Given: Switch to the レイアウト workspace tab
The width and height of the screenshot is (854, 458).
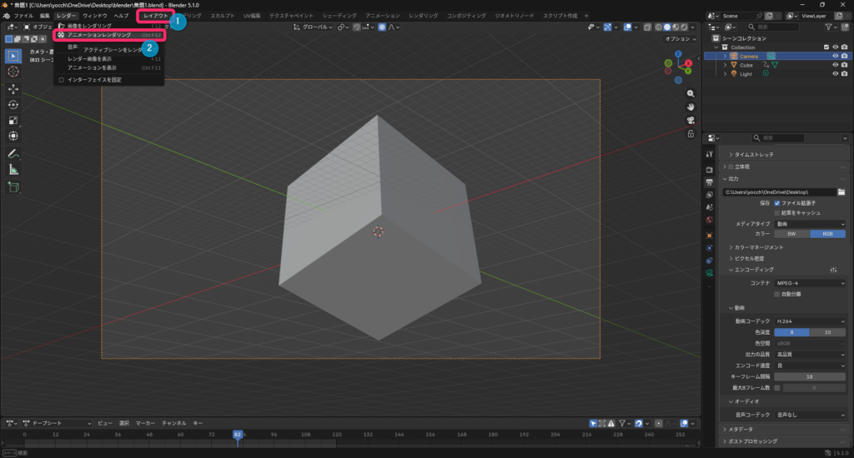Looking at the screenshot, I should click(x=155, y=16).
